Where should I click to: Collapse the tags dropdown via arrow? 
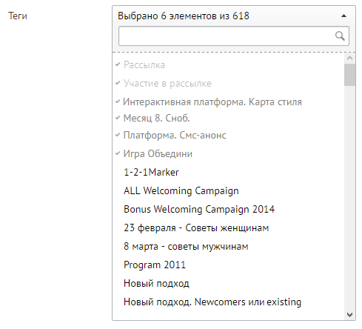(x=343, y=16)
